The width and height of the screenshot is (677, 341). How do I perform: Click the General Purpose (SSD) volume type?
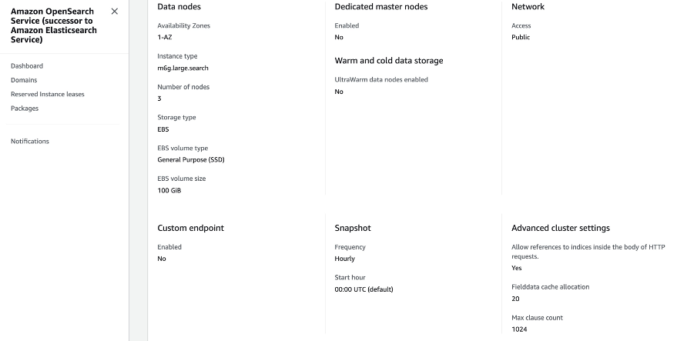[191, 159]
